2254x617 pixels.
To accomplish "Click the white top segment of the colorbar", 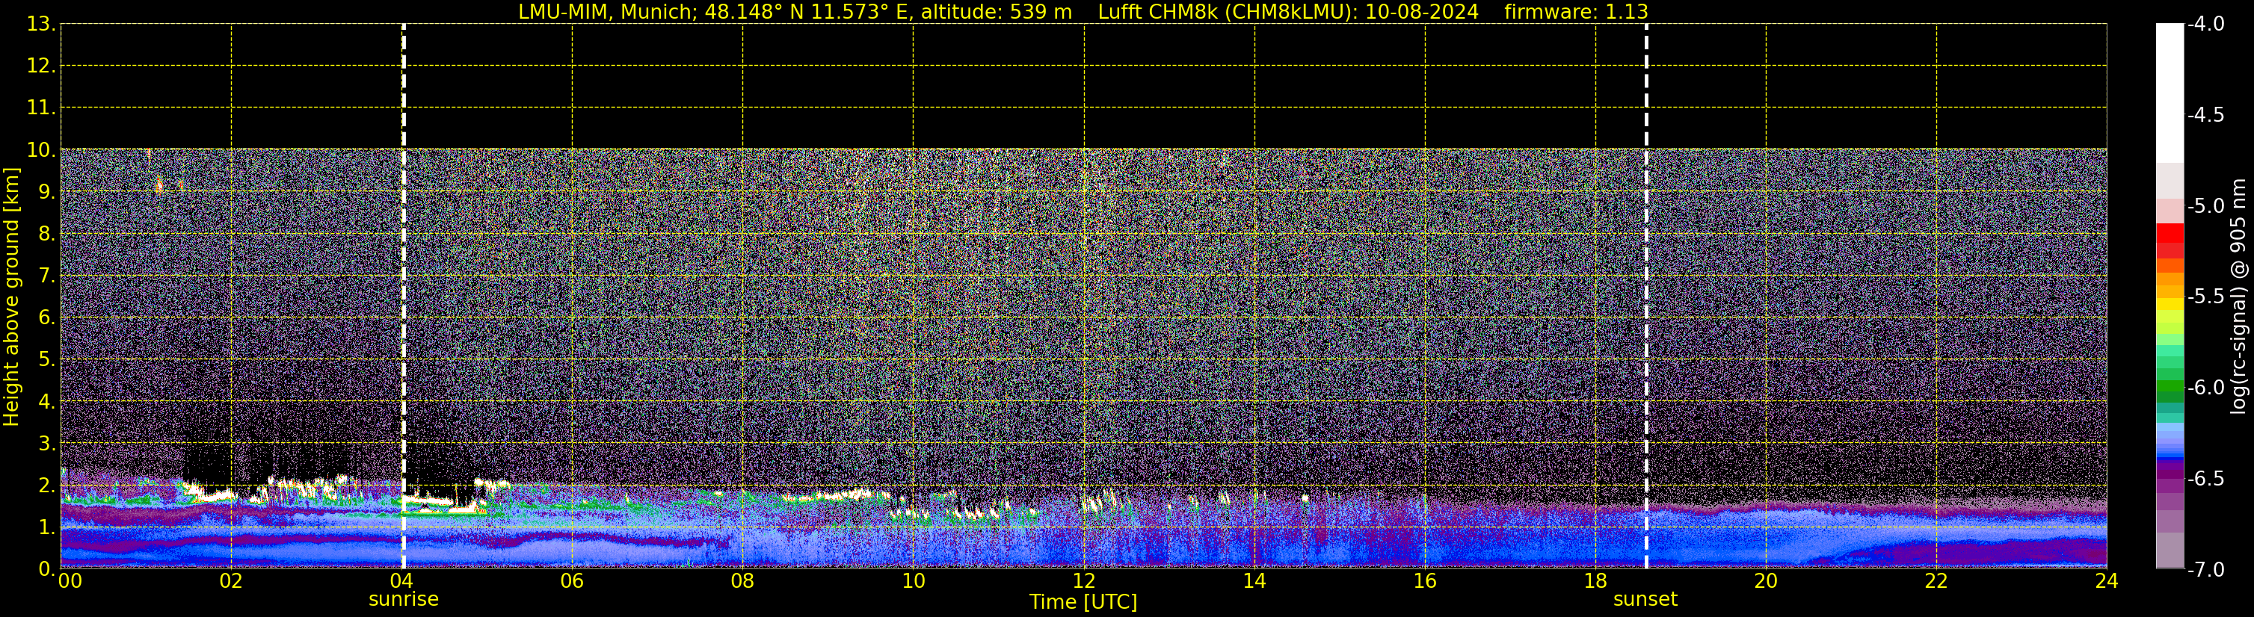I will pos(2169,93).
